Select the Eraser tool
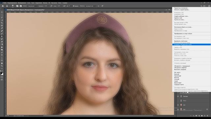Screen dimensions: 211x119 coord(2,42)
